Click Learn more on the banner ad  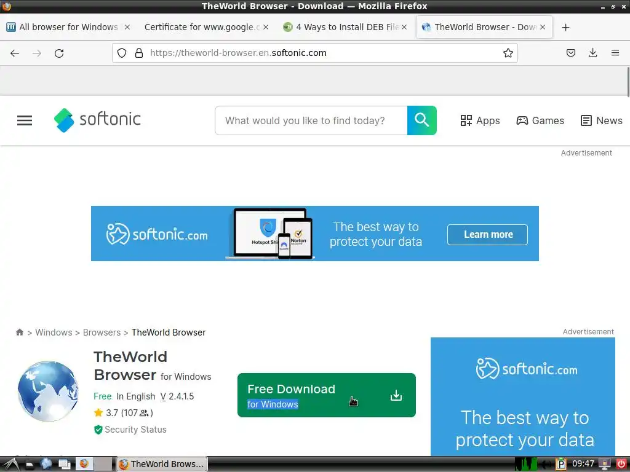click(x=487, y=234)
